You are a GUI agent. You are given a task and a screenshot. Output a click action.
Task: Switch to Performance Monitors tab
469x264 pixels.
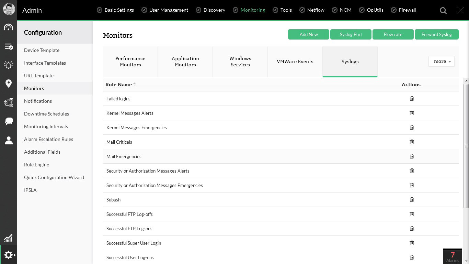pos(130,62)
